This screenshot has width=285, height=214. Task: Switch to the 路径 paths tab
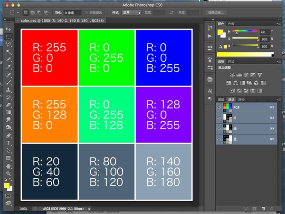(241, 99)
